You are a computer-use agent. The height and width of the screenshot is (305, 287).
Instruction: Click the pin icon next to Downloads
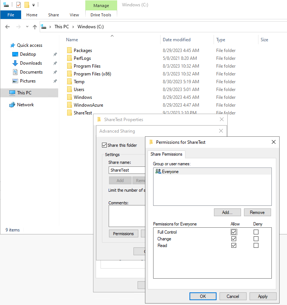click(x=55, y=63)
